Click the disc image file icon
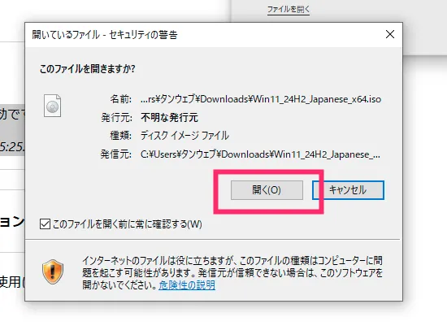The image size is (447, 330). (x=52, y=106)
